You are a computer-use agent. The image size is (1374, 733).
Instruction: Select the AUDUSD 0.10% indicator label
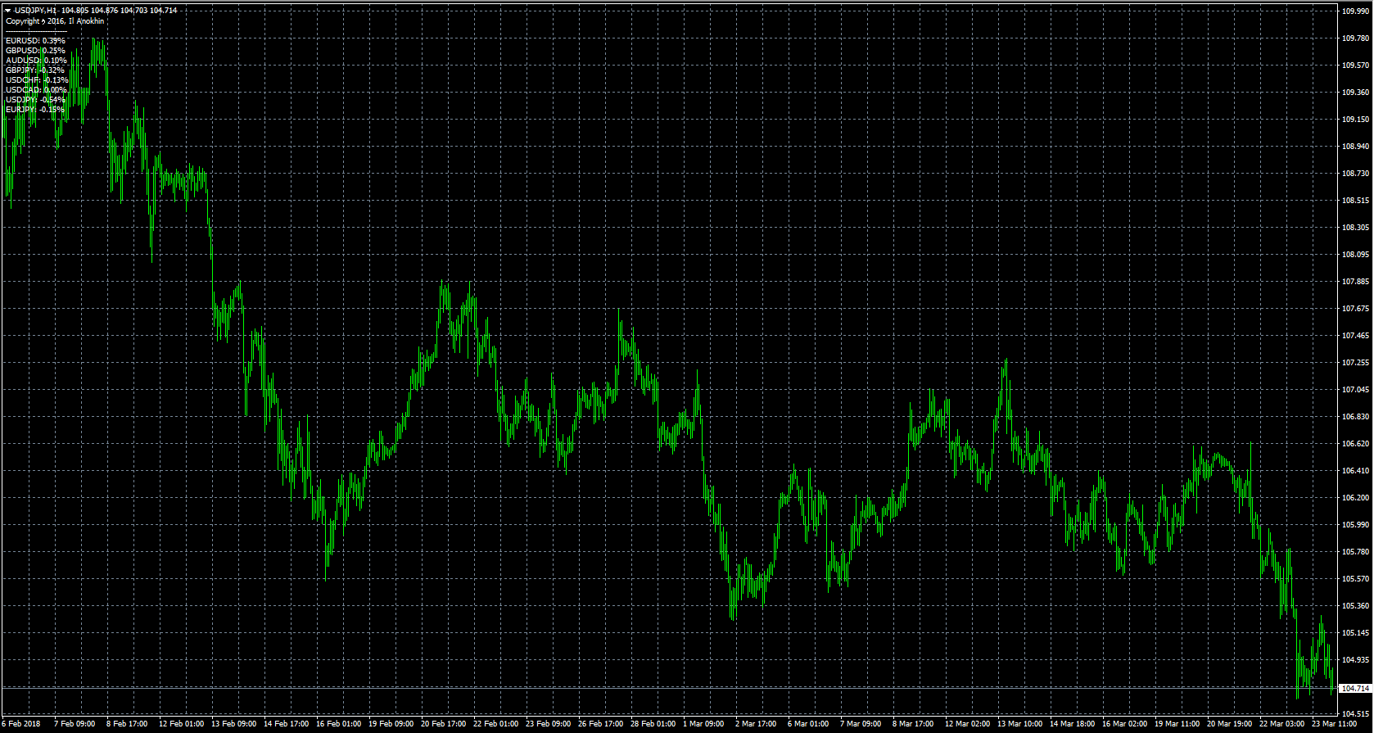point(36,61)
